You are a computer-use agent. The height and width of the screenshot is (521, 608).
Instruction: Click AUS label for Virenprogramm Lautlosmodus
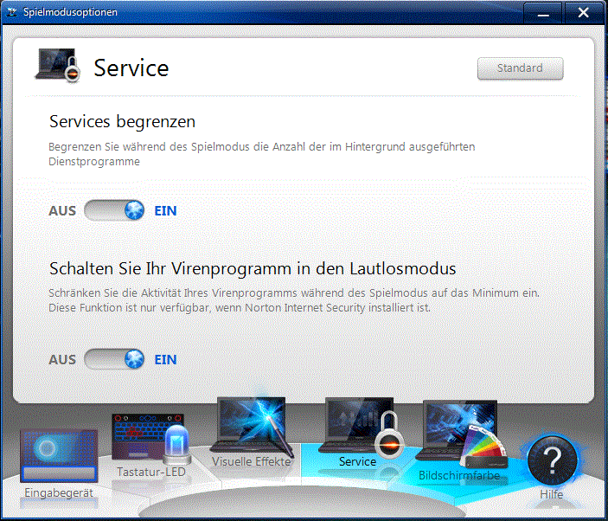click(62, 360)
